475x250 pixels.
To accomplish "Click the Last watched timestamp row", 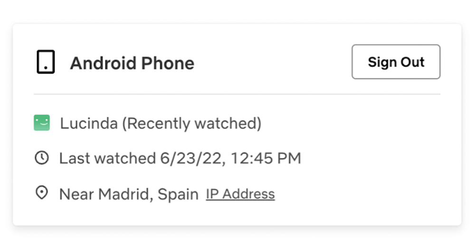I will point(168,158).
